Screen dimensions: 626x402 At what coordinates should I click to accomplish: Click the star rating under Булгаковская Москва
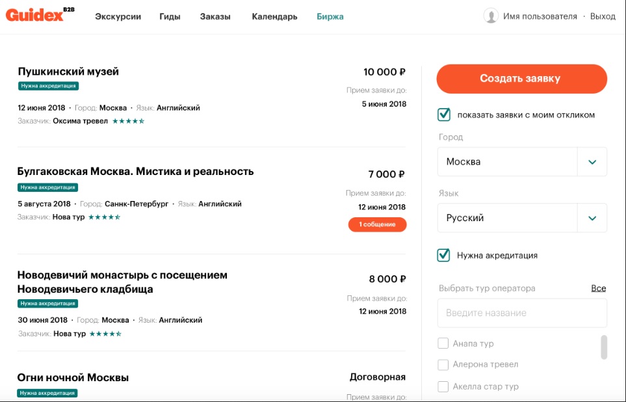[104, 217]
